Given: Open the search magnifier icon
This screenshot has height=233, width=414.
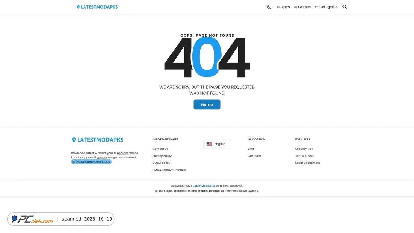Looking at the screenshot, I should pyautogui.click(x=344, y=7).
